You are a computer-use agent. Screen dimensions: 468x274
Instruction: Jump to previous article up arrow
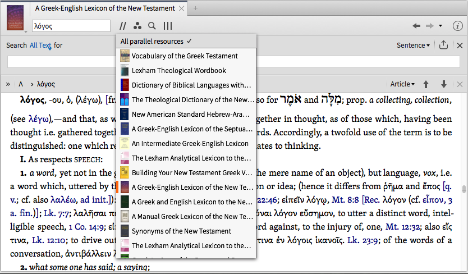(x=426, y=84)
